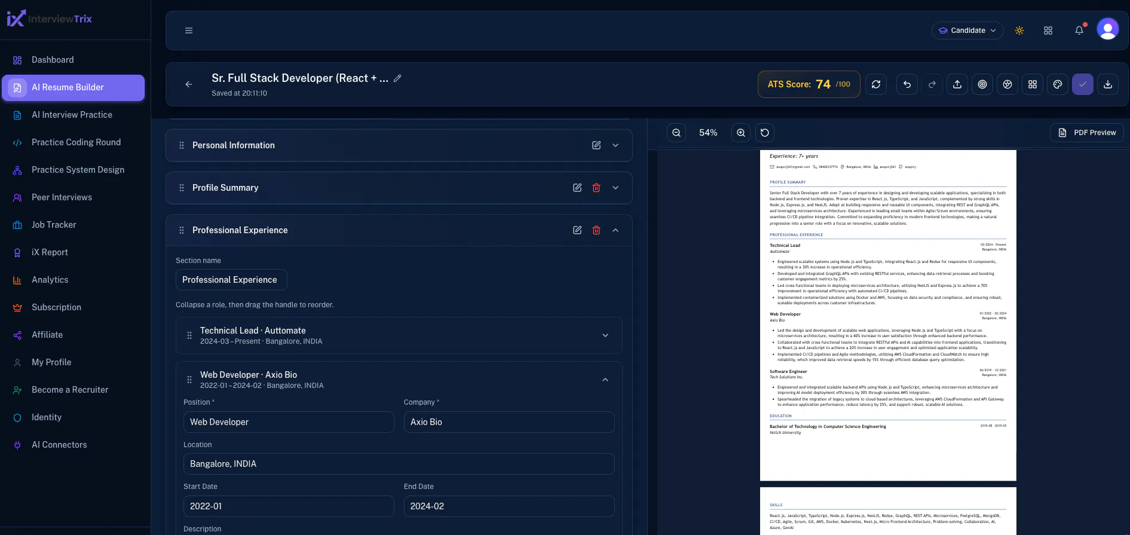Open Job Tracker page

73,225
